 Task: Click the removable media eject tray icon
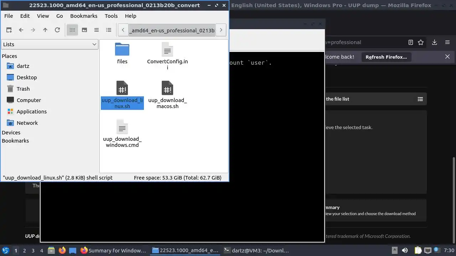tap(394, 250)
